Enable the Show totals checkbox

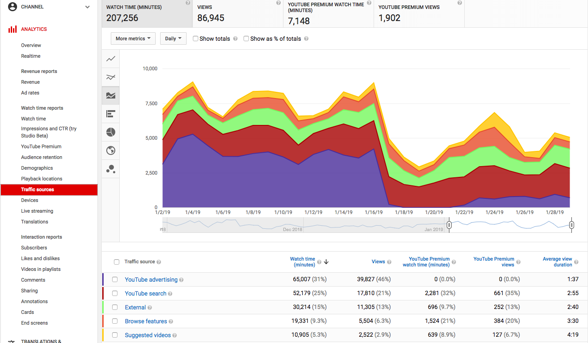(196, 39)
